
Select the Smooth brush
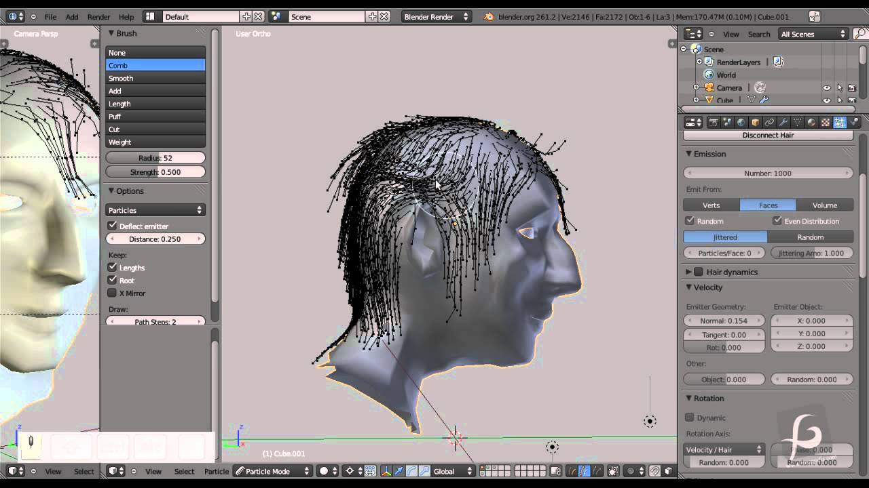[x=155, y=78]
